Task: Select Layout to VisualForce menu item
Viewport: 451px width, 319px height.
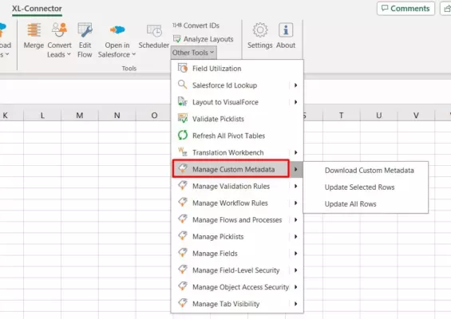Action: tap(237, 102)
